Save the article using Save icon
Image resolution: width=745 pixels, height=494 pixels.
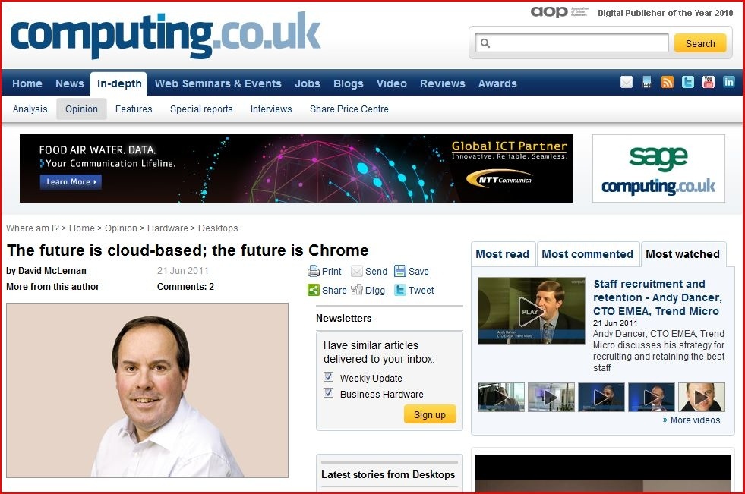click(x=400, y=271)
